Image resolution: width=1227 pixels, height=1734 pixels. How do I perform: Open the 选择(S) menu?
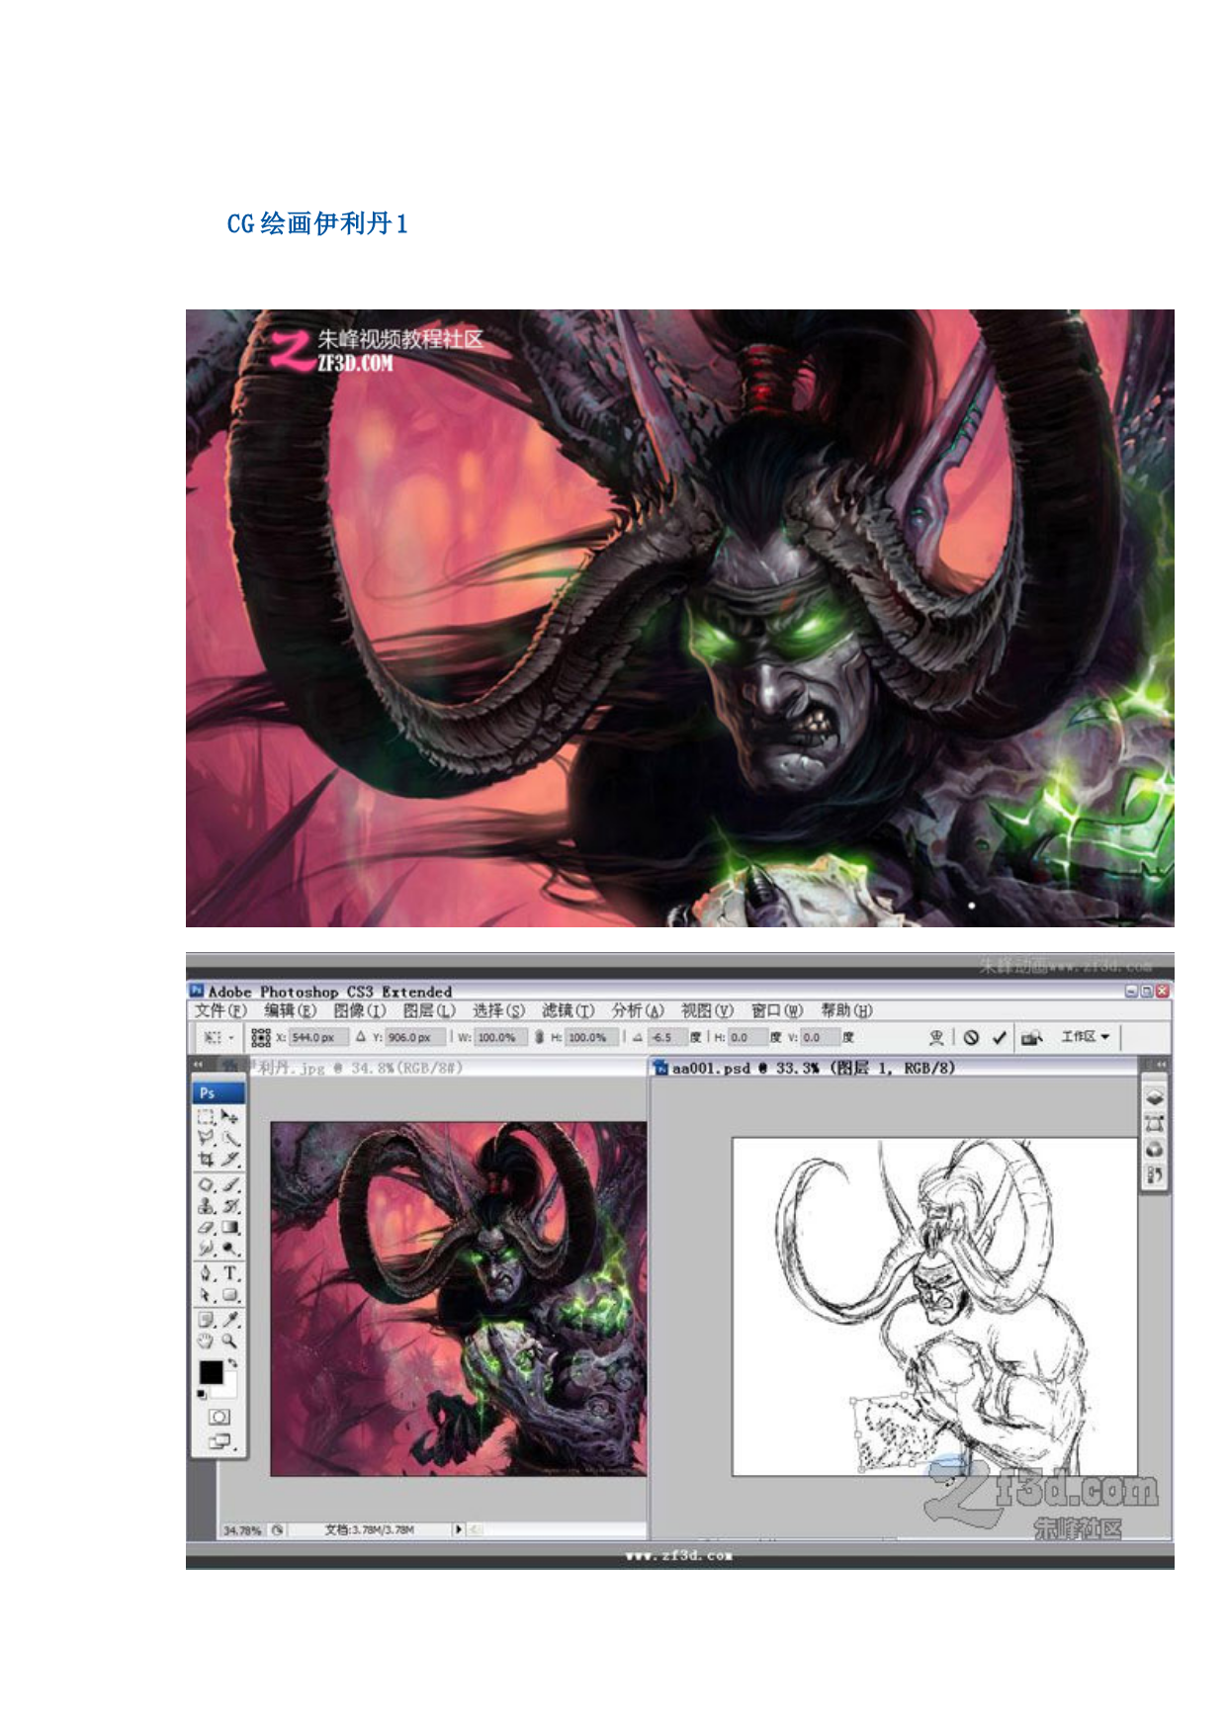498,1010
